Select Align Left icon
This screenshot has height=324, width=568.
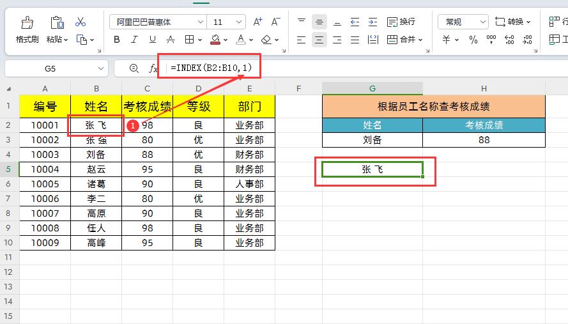[302, 40]
